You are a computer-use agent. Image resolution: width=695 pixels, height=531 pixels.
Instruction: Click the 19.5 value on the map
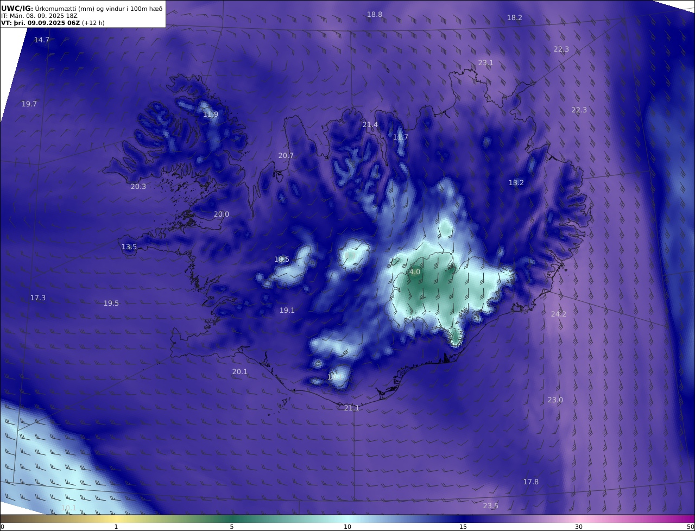(x=111, y=304)
